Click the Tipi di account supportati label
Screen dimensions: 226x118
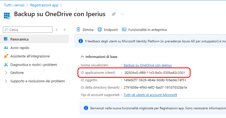pos(100,95)
